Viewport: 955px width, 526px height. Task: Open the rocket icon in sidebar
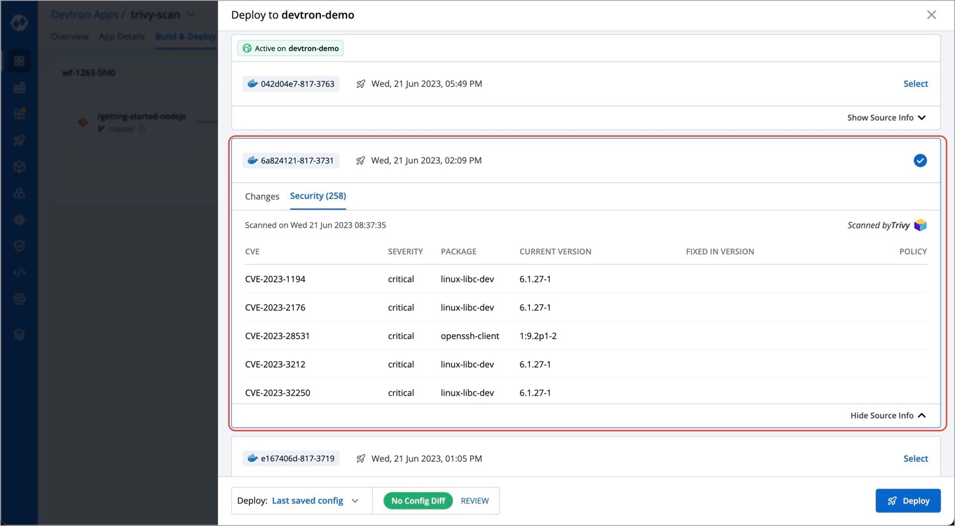[x=19, y=140]
